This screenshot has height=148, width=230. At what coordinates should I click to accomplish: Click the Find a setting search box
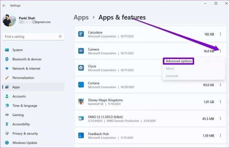(x=33, y=37)
